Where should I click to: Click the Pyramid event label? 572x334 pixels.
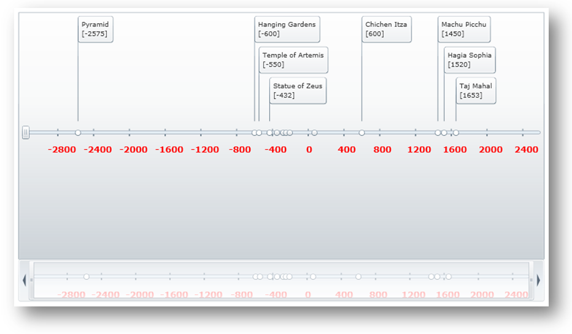click(96, 29)
